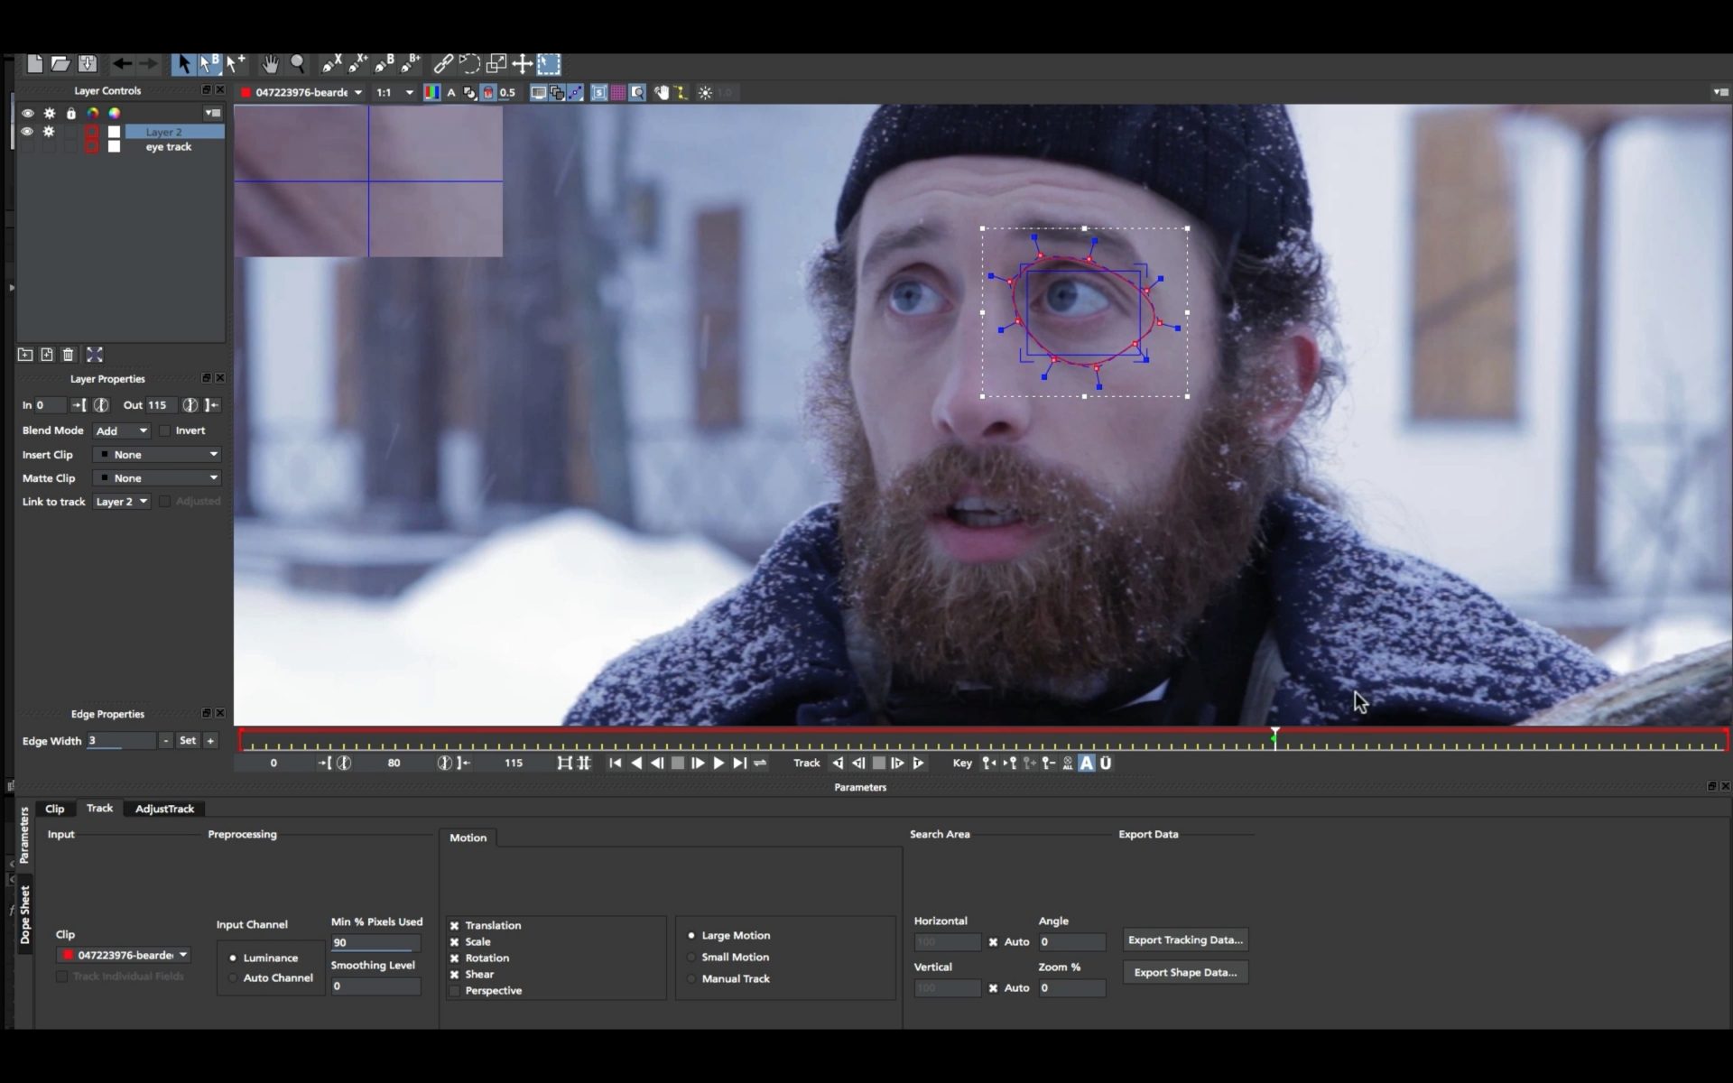Select the Move crosshair-arrows tool
The image size is (1733, 1083).
(522, 64)
